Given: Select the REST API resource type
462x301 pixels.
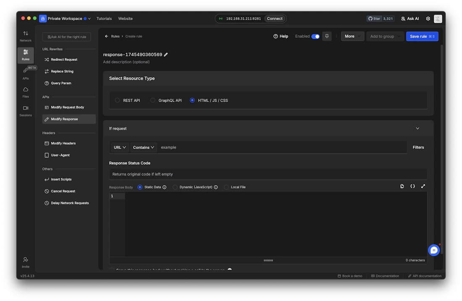Looking at the screenshot, I should pyautogui.click(x=118, y=100).
